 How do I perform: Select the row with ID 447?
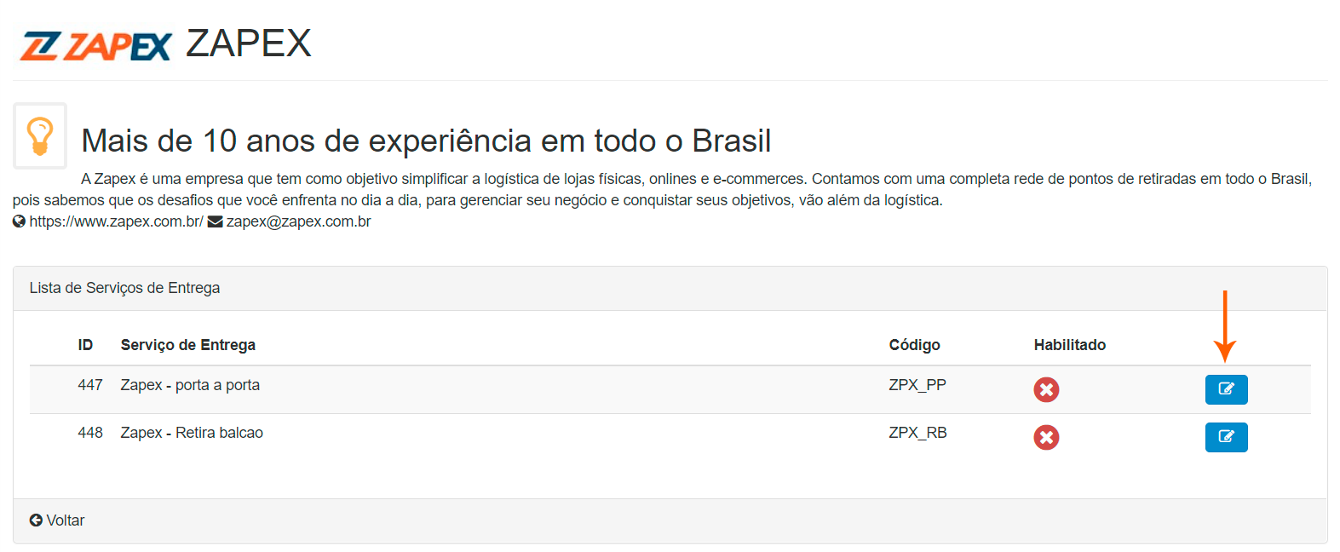click(x=90, y=385)
